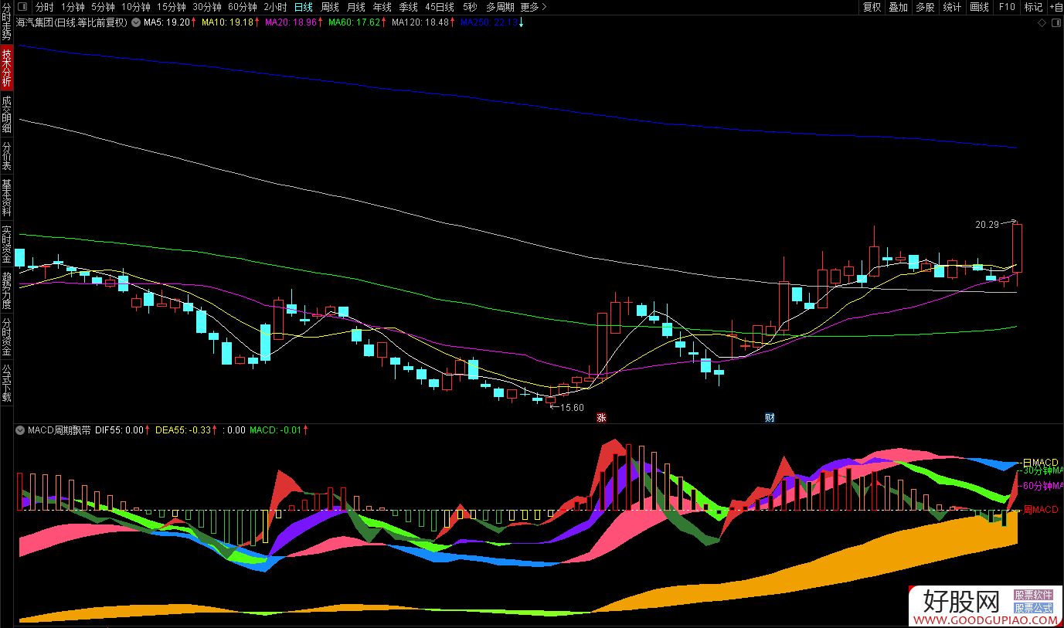The width and height of the screenshot is (1064, 628).
Task: Open 多周期 multi-period view
Action: point(500,7)
